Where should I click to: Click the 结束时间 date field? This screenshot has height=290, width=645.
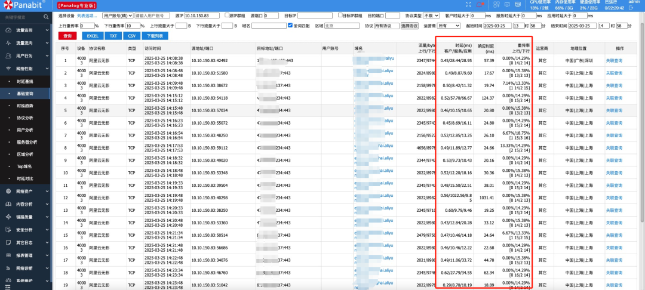pos(582,26)
